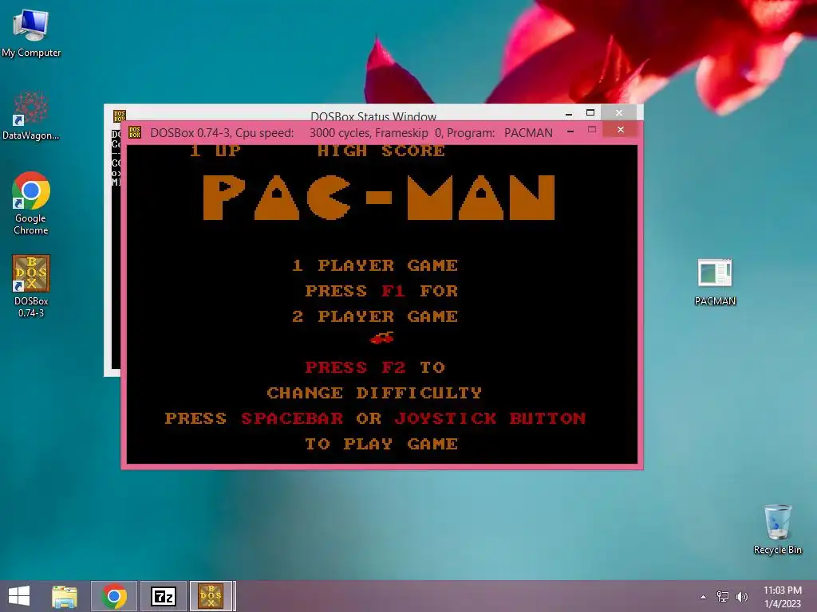Image resolution: width=817 pixels, height=612 pixels.
Task: Minimize the DOSBox PACMAN window
Action: click(x=570, y=131)
